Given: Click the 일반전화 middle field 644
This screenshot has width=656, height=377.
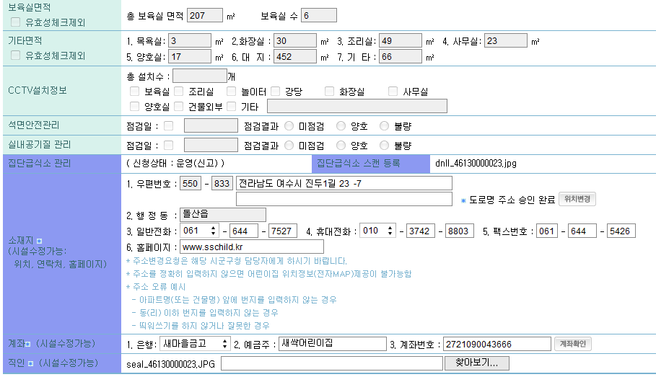Looking at the screenshot, I should (x=244, y=231).
